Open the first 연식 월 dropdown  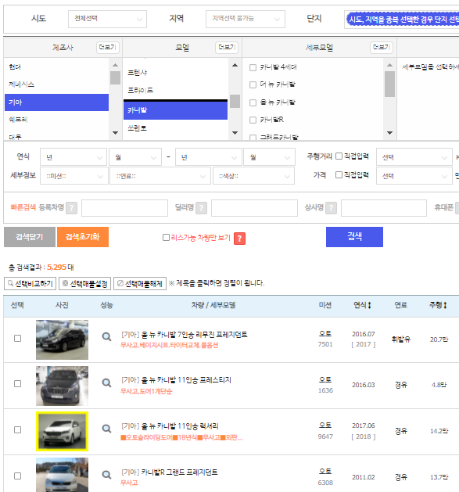tap(135, 157)
